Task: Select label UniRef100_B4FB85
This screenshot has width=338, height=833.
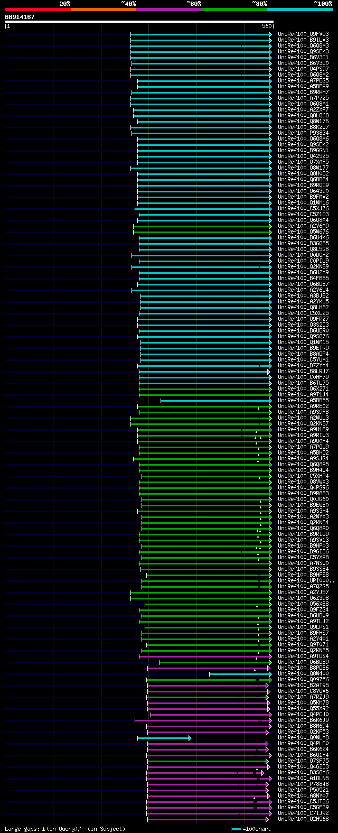Action: [303, 279]
